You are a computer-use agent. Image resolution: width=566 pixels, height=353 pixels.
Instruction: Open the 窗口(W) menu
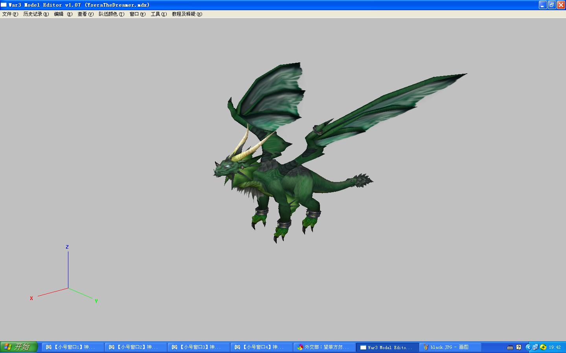[138, 14]
